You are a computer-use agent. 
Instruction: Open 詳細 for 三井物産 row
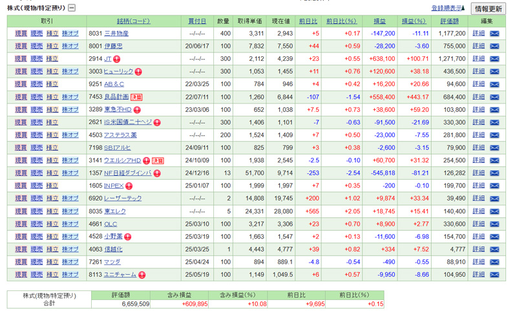pos(478,34)
